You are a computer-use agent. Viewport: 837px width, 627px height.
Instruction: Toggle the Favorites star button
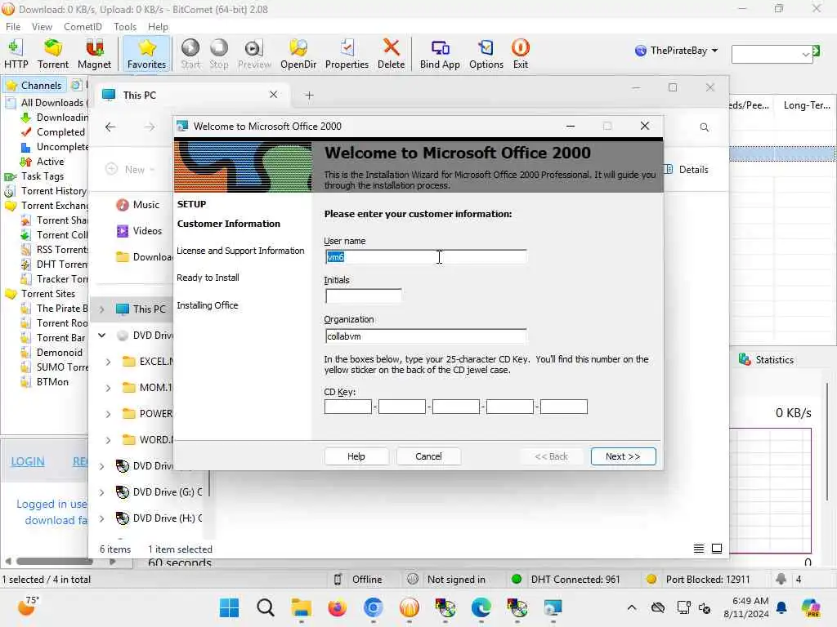pyautogui.click(x=146, y=54)
